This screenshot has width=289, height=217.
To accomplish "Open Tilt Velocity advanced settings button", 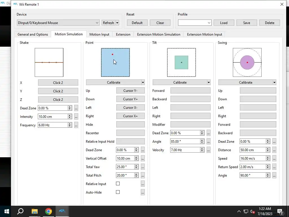I will point(209,150).
